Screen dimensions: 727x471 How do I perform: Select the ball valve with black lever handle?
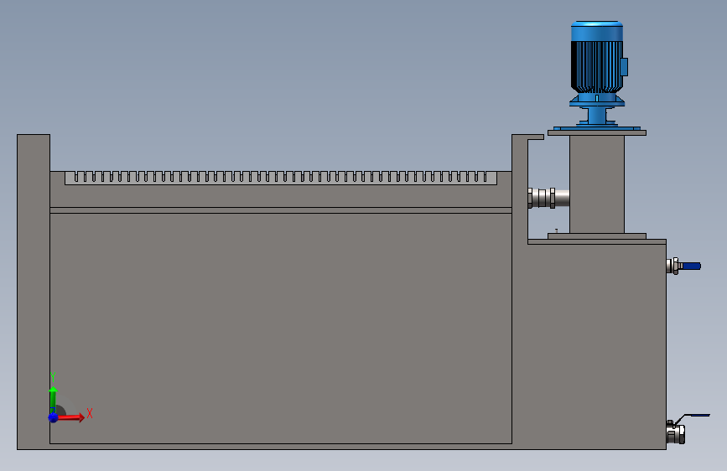click(687, 429)
